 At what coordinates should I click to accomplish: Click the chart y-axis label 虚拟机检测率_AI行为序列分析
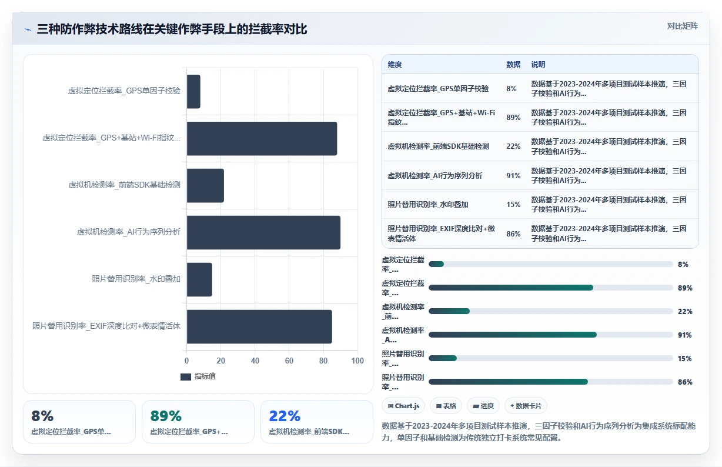tap(129, 232)
